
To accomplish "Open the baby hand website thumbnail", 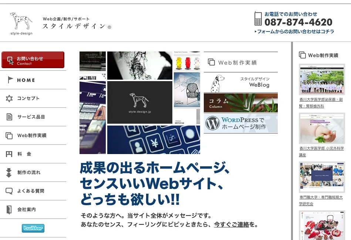I will click(322, 128).
